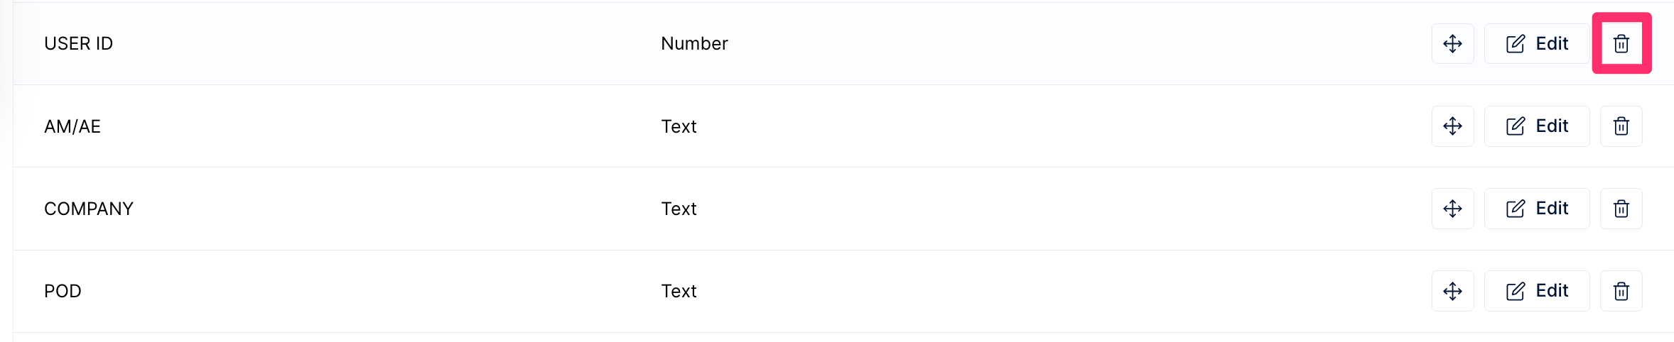Click move handle for COMPANY row
Image resolution: width=1674 pixels, height=342 pixels.
point(1452,209)
